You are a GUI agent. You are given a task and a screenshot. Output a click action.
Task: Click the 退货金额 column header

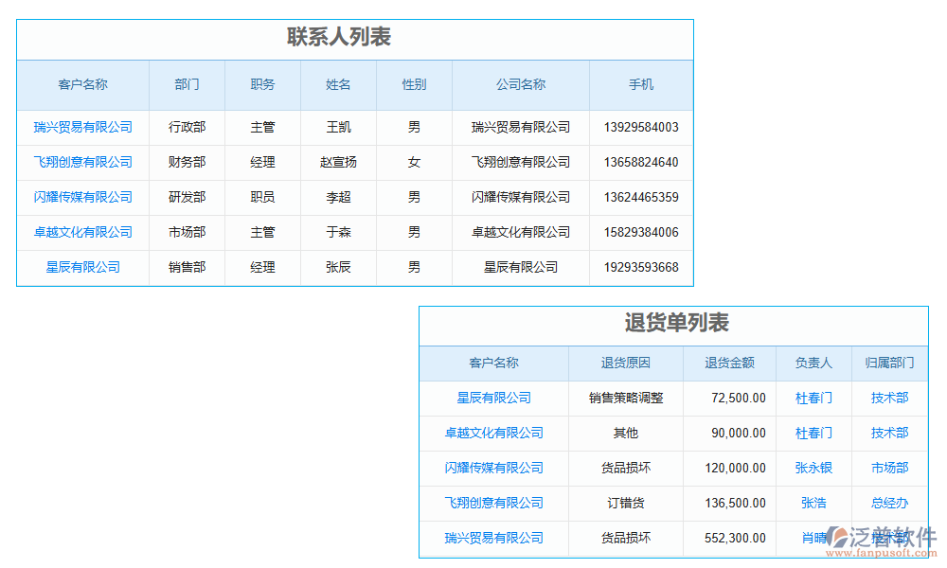point(729,363)
